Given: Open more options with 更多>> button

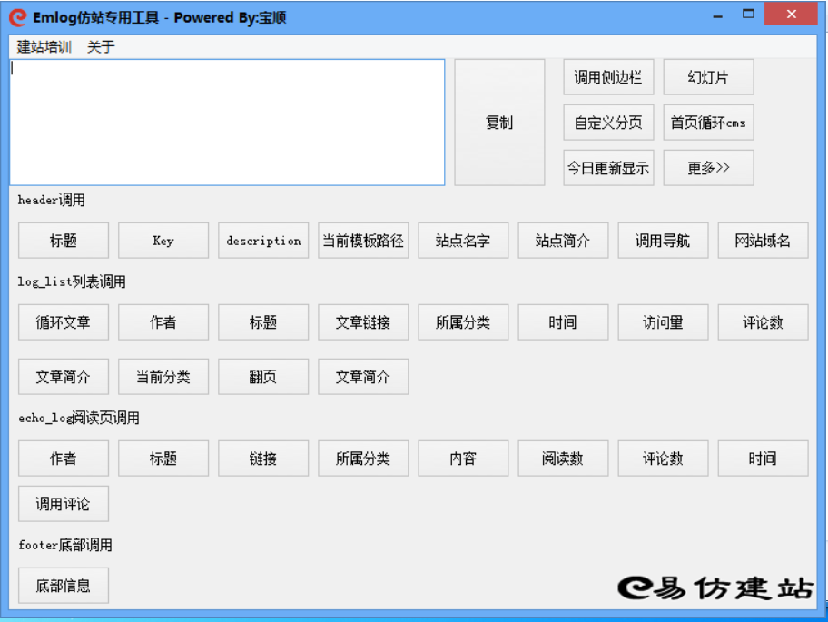Looking at the screenshot, I should (x=708, y=168).
